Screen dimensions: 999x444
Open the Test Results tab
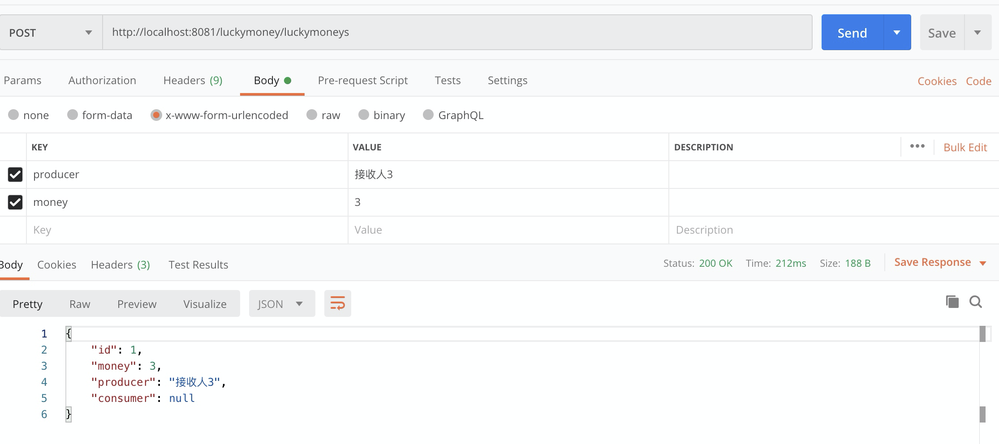198,265
